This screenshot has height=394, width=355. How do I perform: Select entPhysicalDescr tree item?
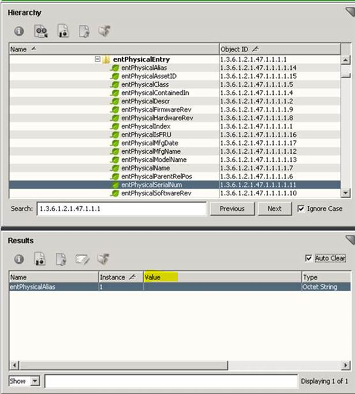coord(145,101)
